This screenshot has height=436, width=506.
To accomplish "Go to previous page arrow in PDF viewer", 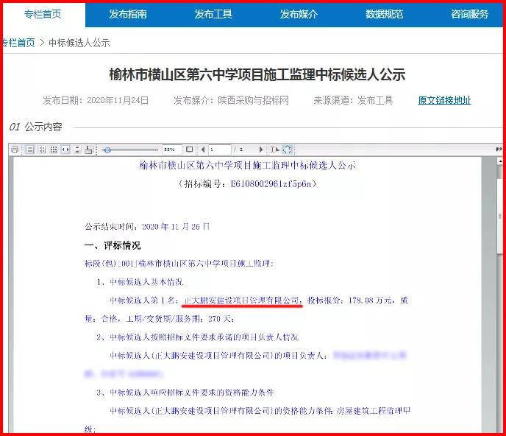I will pyautogui.click(x=202, y=150).
